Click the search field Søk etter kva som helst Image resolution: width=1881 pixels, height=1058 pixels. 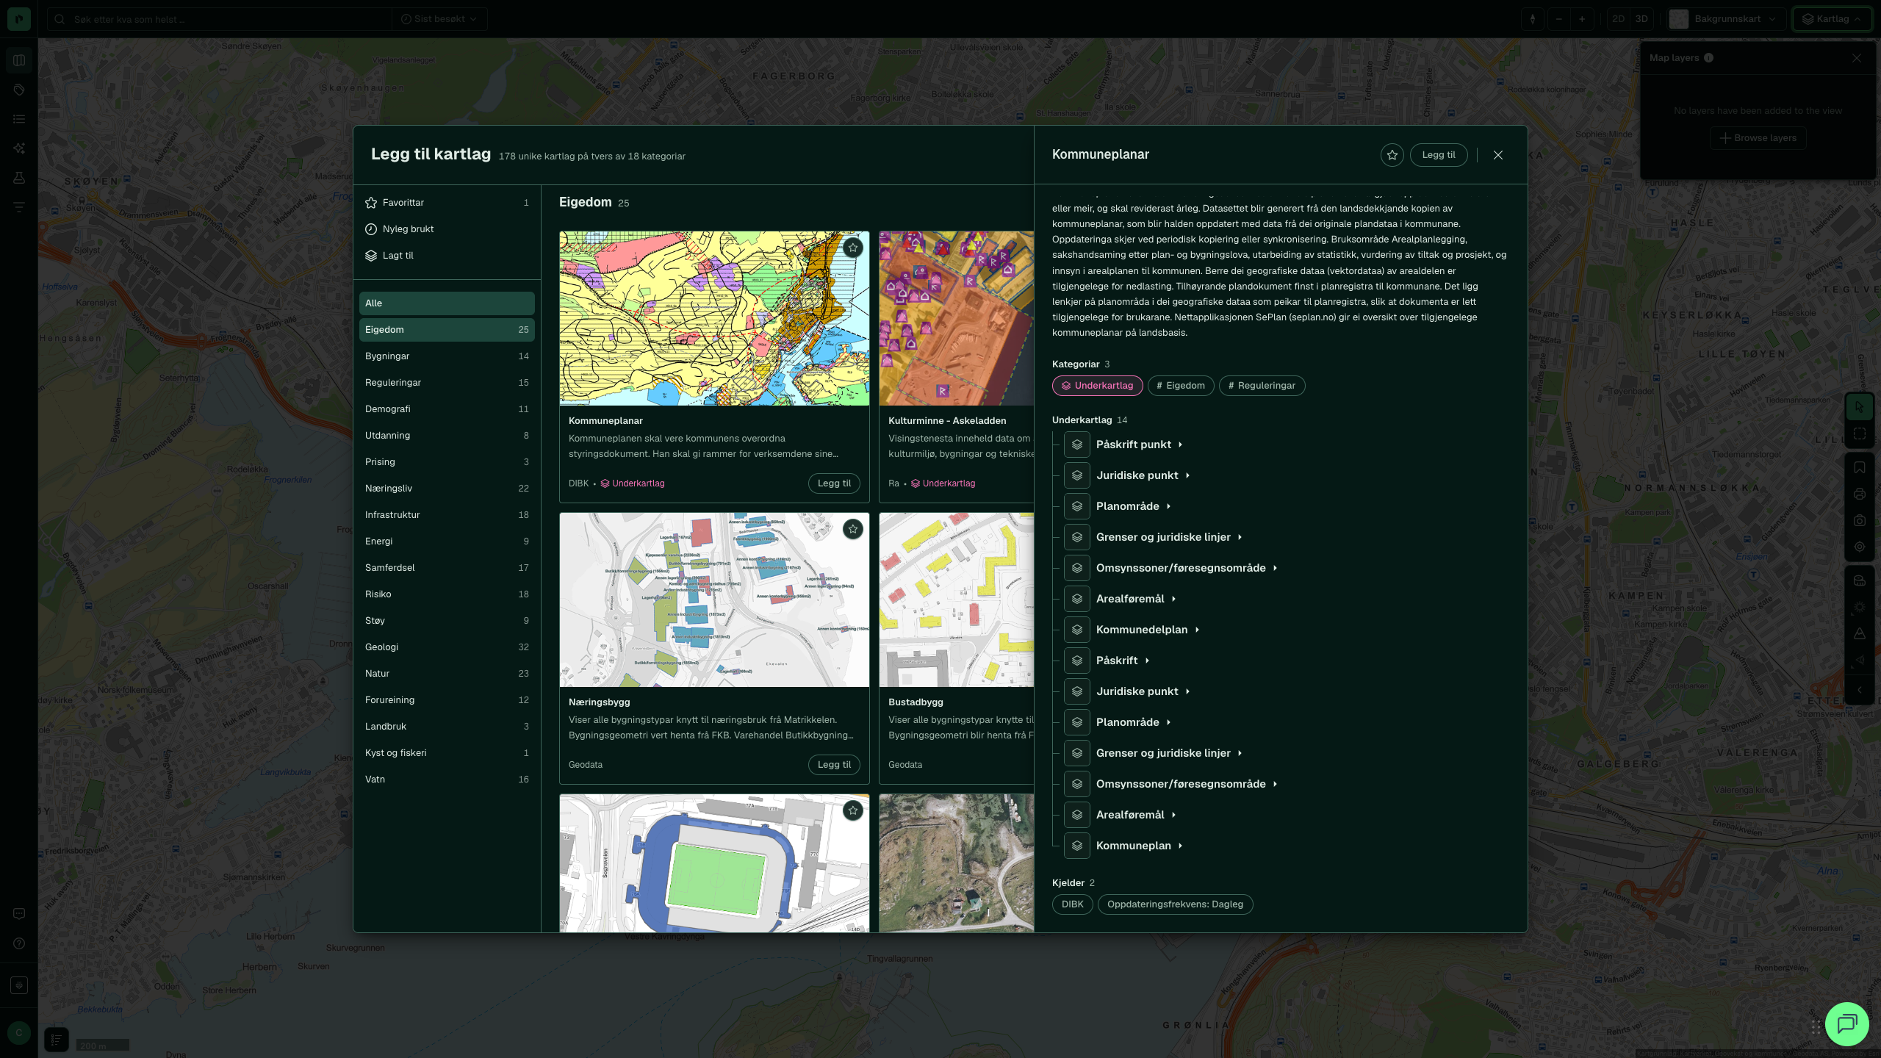click(219, 19)
